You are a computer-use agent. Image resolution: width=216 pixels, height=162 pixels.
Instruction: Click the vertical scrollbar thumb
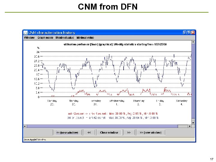pyautogui.click(x=193, y=81)
